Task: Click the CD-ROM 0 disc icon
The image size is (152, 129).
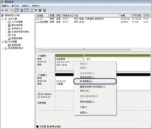Action: pos(39,94)
